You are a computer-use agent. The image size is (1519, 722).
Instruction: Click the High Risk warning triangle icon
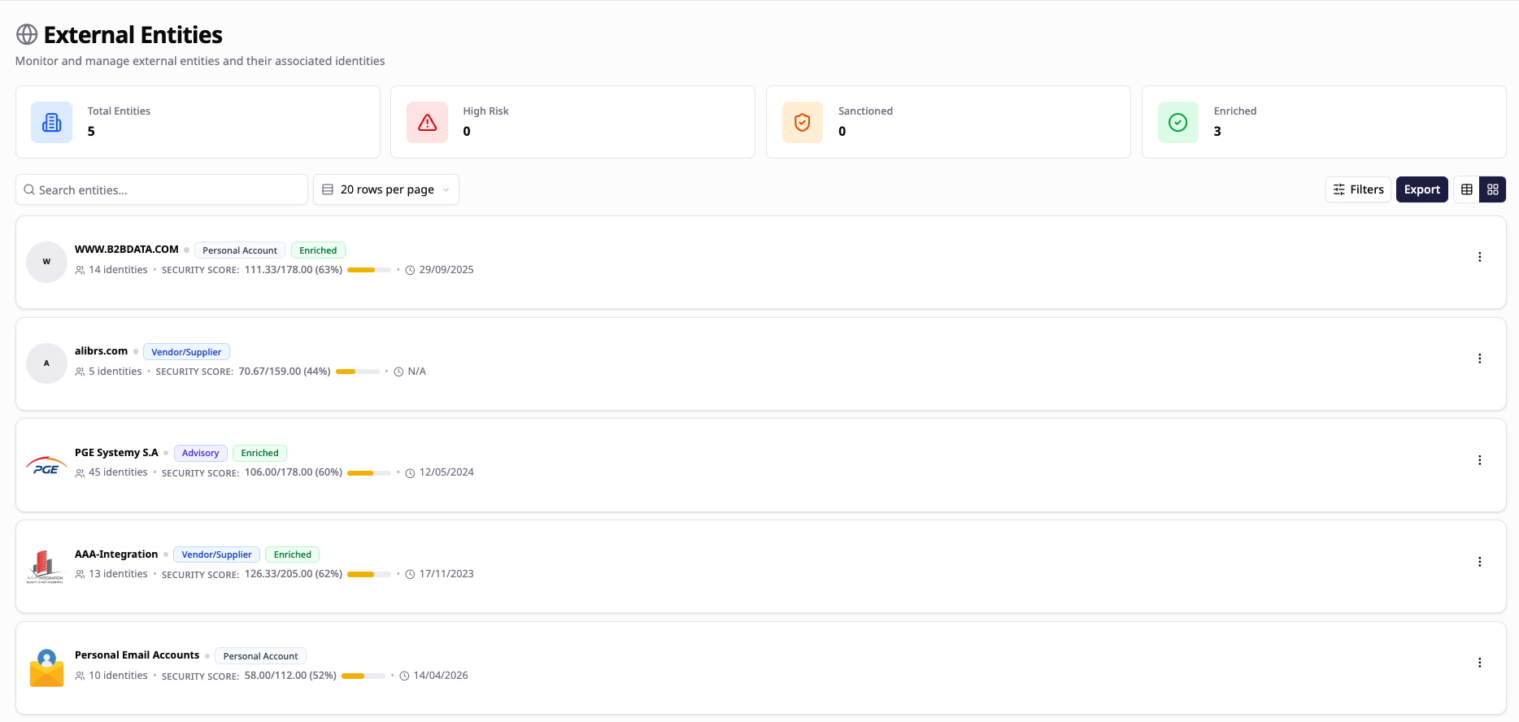click(x=427, y=123)
